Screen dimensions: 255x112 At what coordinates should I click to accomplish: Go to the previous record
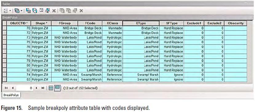[13, 88]
